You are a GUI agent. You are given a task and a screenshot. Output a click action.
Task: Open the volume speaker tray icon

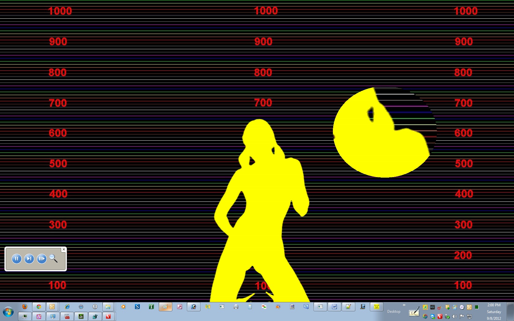coord(455,316)
